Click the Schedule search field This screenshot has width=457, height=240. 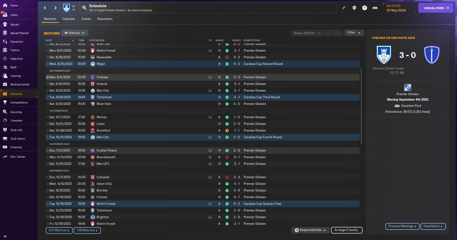(x=209, y=8)
